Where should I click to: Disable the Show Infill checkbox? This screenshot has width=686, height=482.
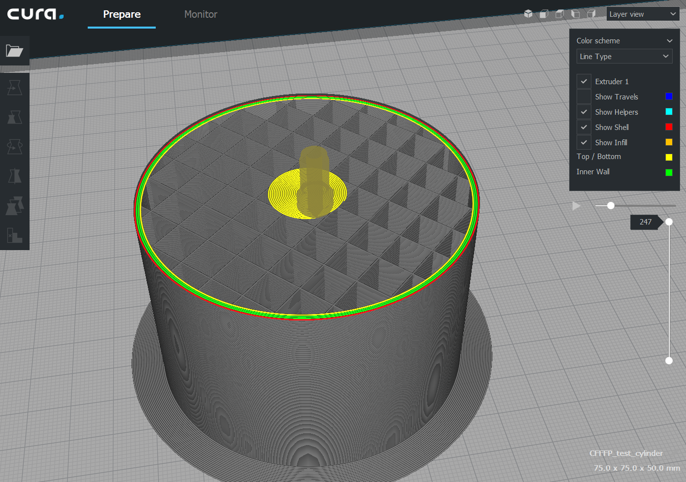(583, 142)
